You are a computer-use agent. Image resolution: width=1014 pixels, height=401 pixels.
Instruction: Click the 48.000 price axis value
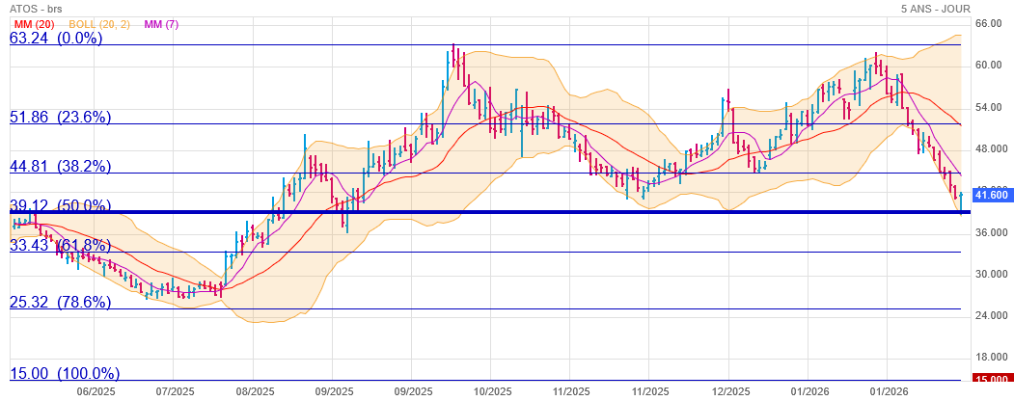tap(992, 148)
